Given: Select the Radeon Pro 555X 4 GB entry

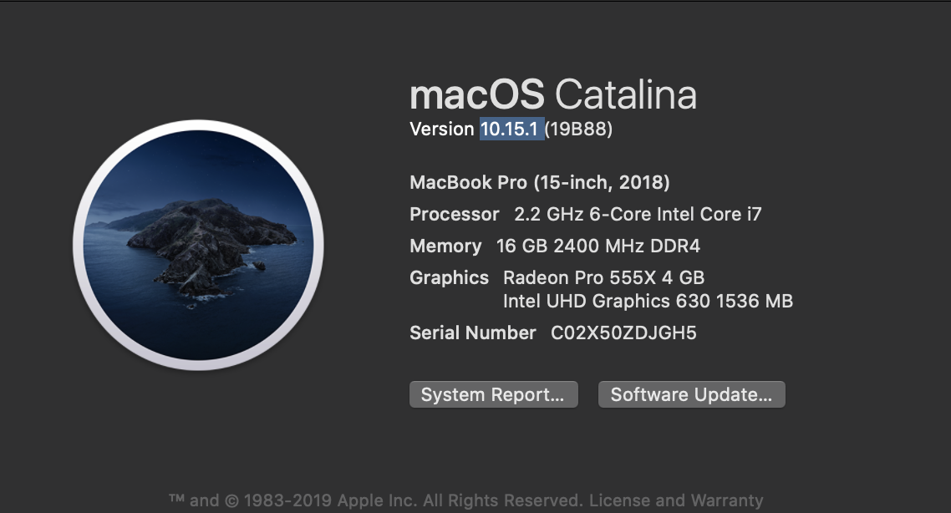Looking at the screenshot, I should tap(604, 277).
